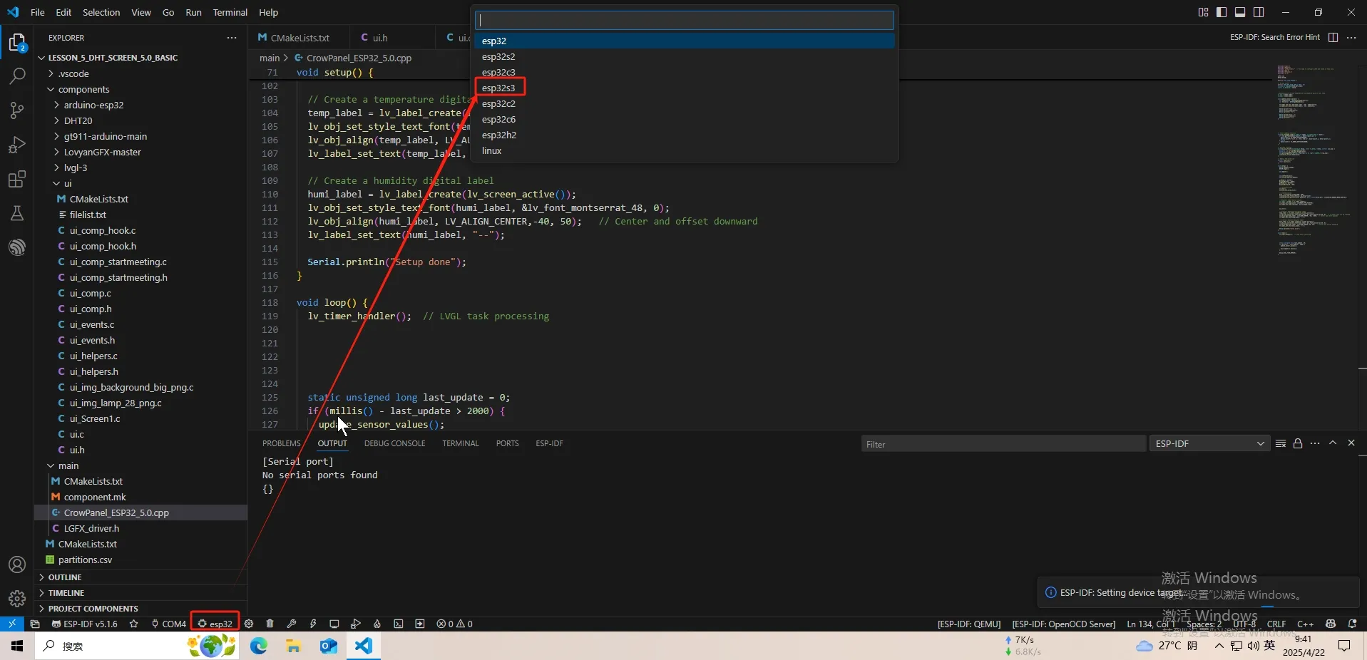Maximize the panel with chevron up
This screenshot has width=1367, height=660.
pyautogui.click(x=1333, y=443)
